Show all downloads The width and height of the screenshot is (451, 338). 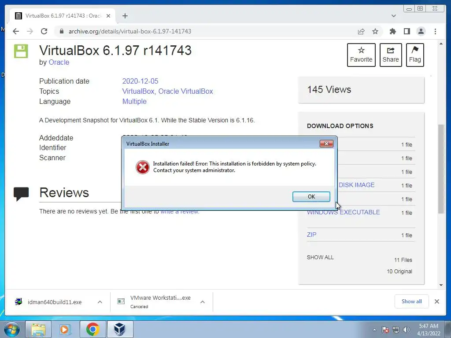(x=412, y=301)
